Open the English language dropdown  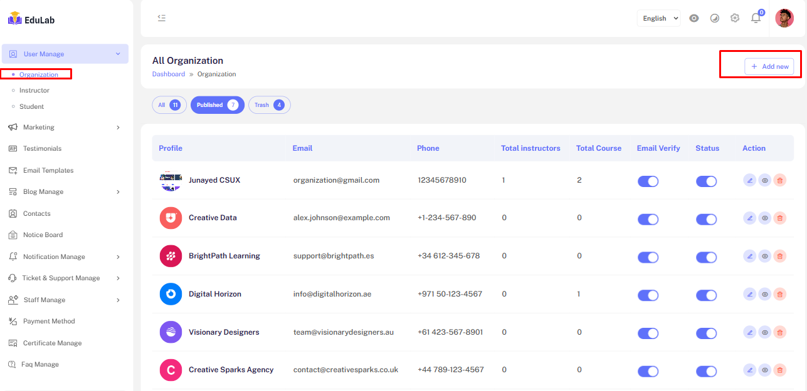(658, 18)
